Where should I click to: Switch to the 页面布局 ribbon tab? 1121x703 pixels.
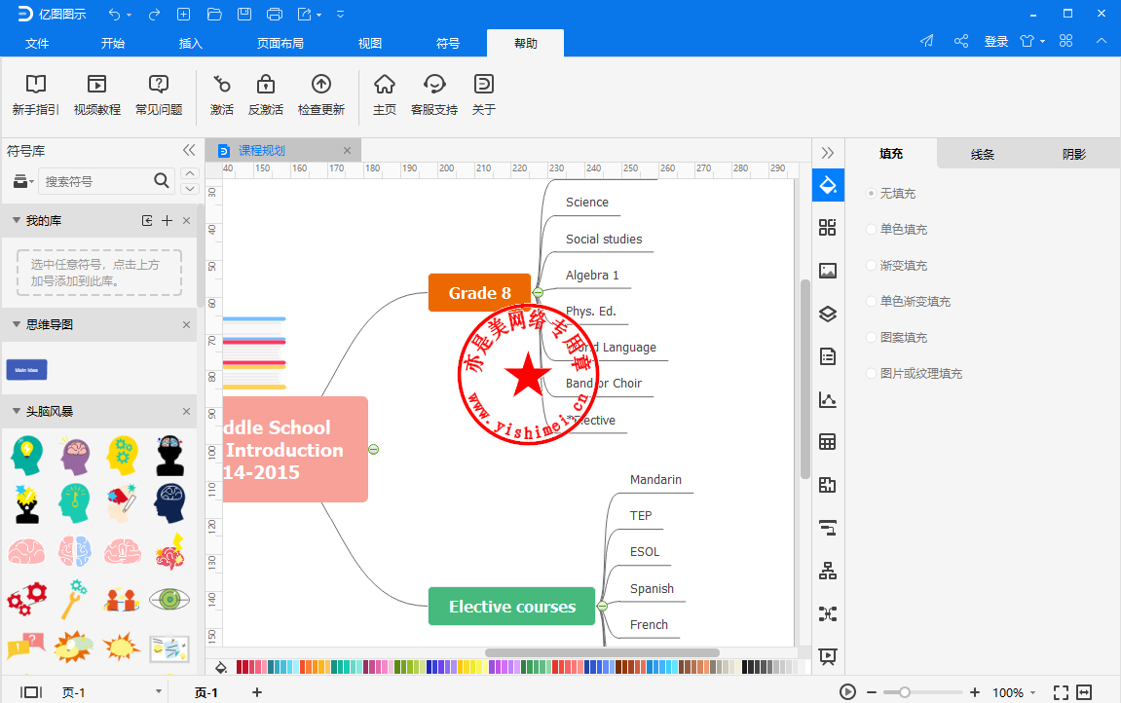point(280,43)
